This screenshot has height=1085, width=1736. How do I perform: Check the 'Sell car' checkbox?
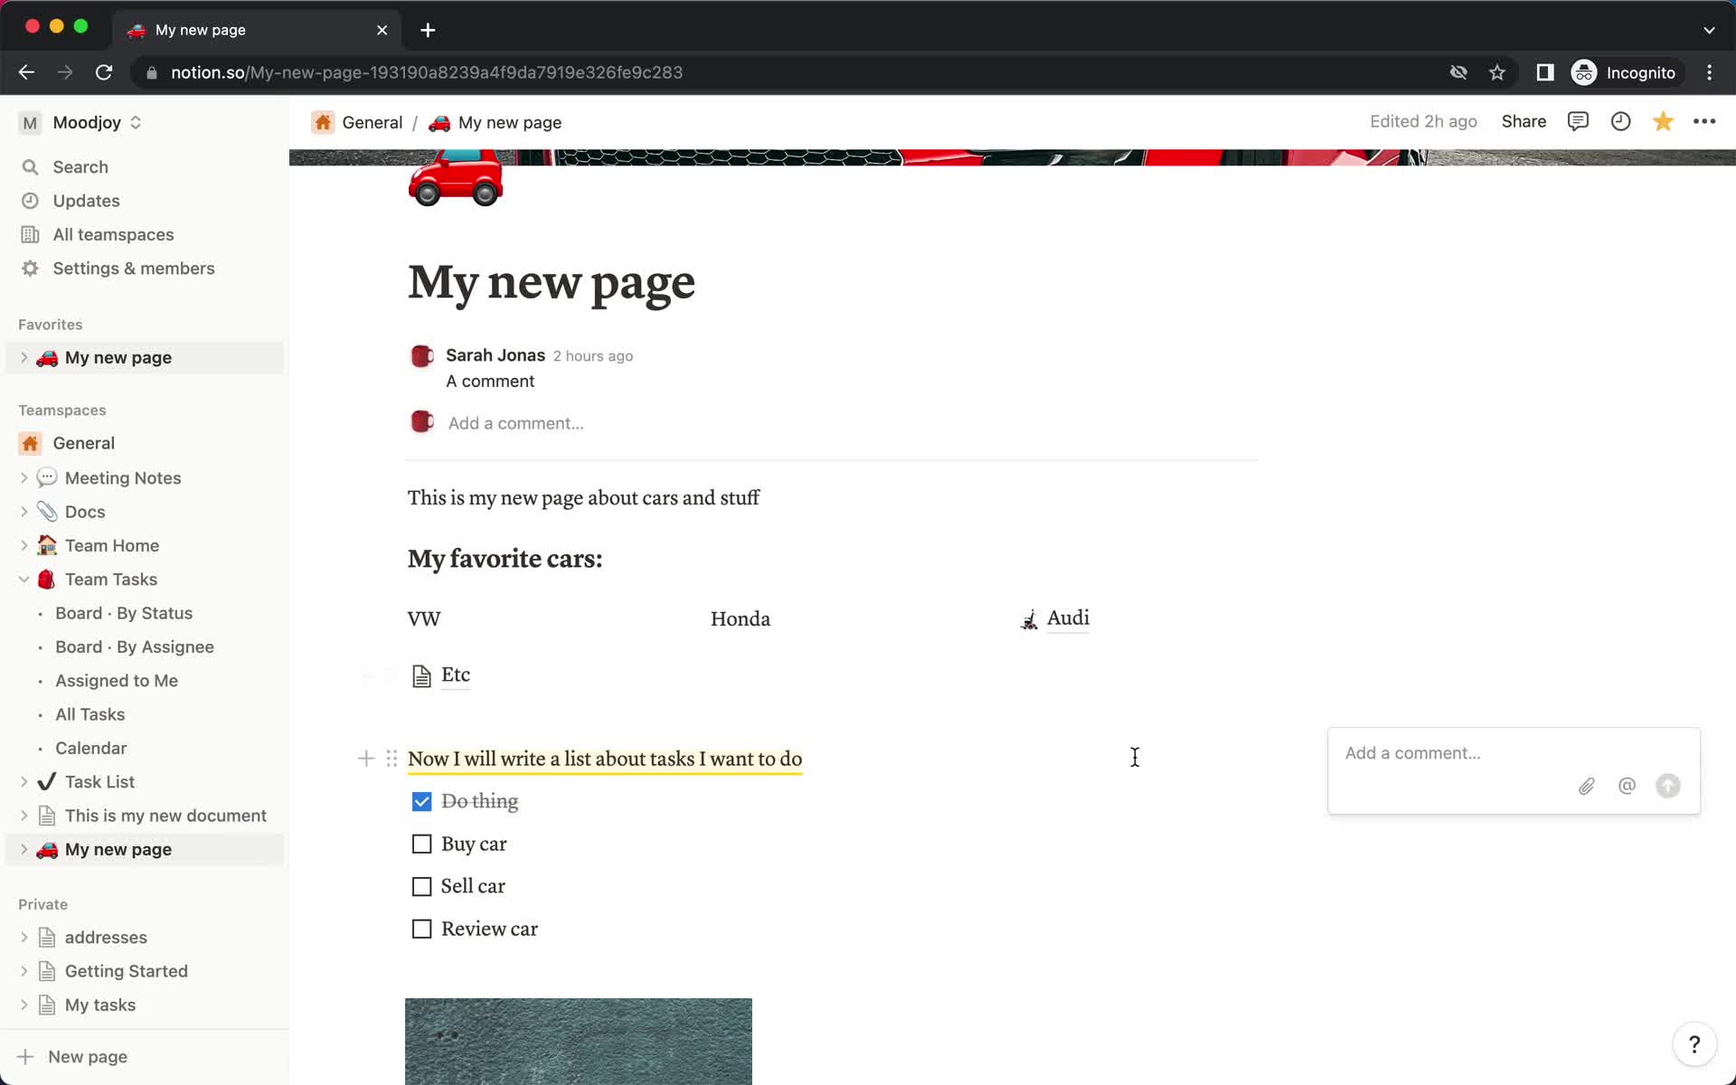coord(421,886)
